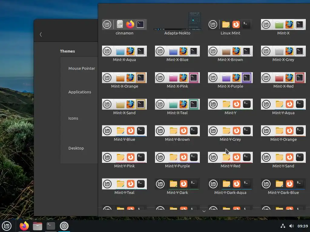Image resolution: width=310 pixels, height=232 pixels.
Task: Launch Firefox from the taskbar
Action: pos(24,226)
